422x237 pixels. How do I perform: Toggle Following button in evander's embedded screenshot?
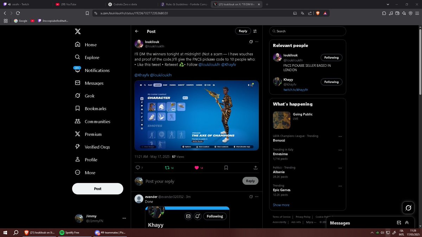[215, 216]
